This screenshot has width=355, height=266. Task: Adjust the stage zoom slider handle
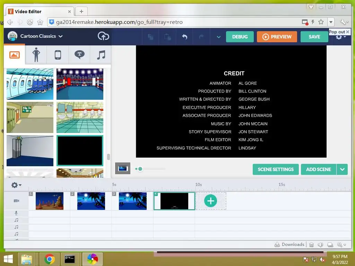coord(140,169)
